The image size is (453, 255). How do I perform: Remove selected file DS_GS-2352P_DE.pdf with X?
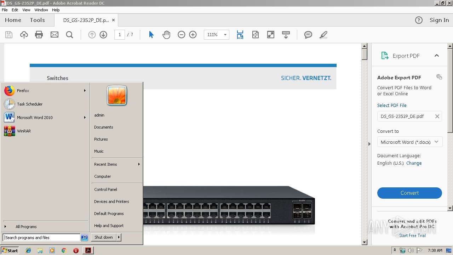437,116
